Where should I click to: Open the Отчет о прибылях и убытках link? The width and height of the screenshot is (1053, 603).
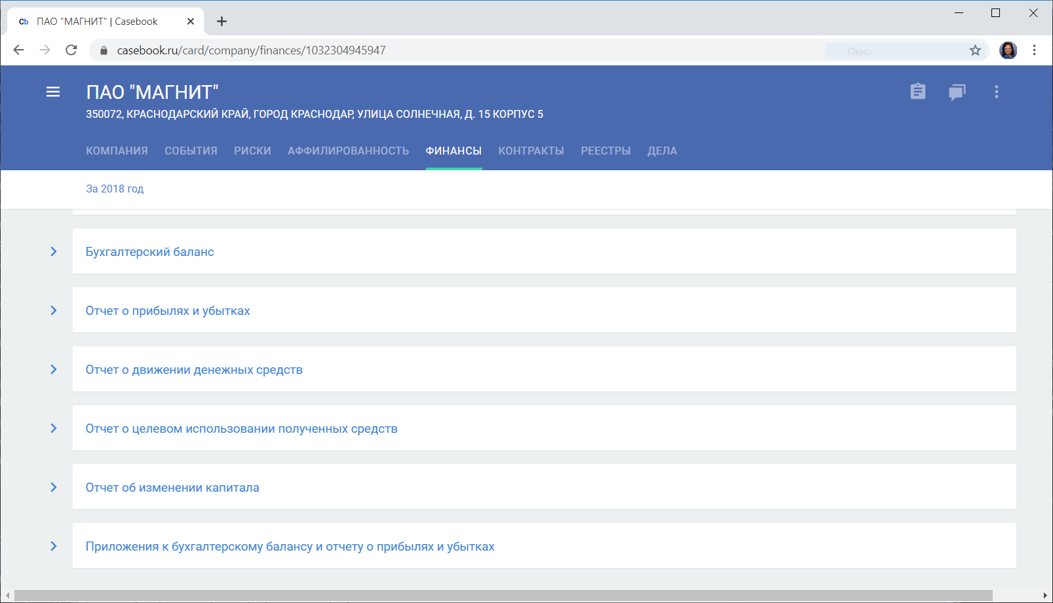click(x=168, y=311)
